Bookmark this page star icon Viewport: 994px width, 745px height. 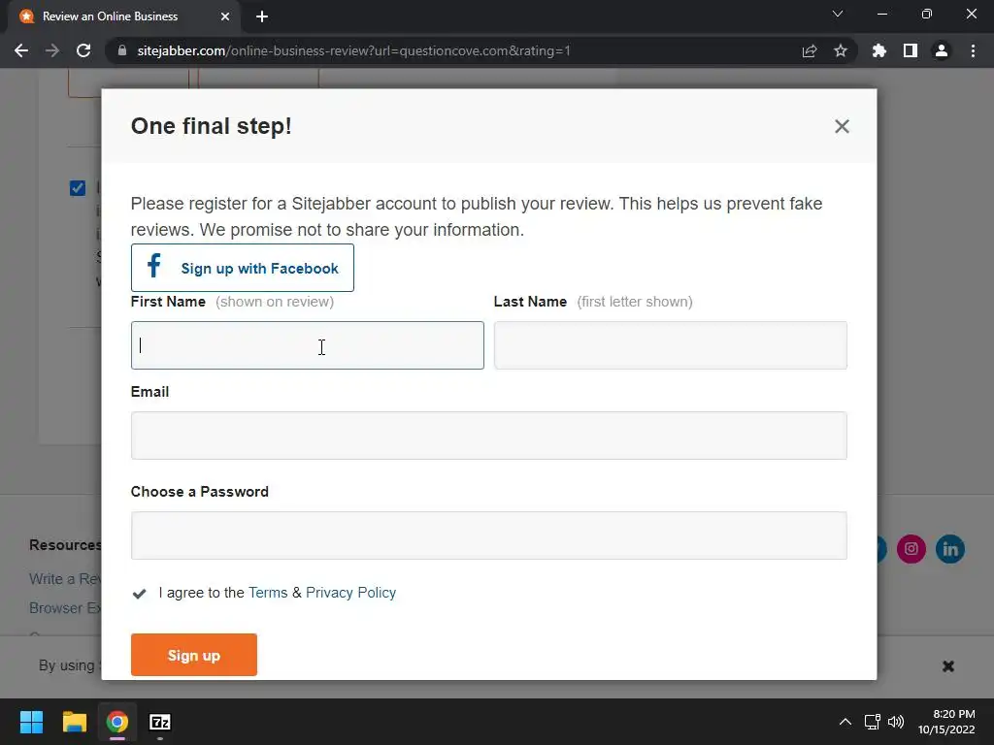841,50
